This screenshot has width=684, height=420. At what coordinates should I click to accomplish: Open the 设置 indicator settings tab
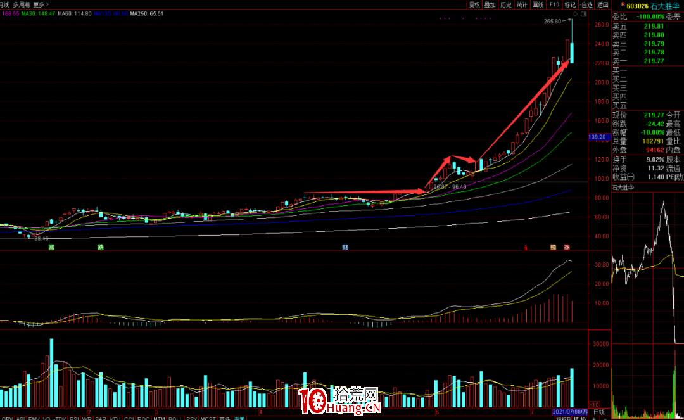click(239, 418)
